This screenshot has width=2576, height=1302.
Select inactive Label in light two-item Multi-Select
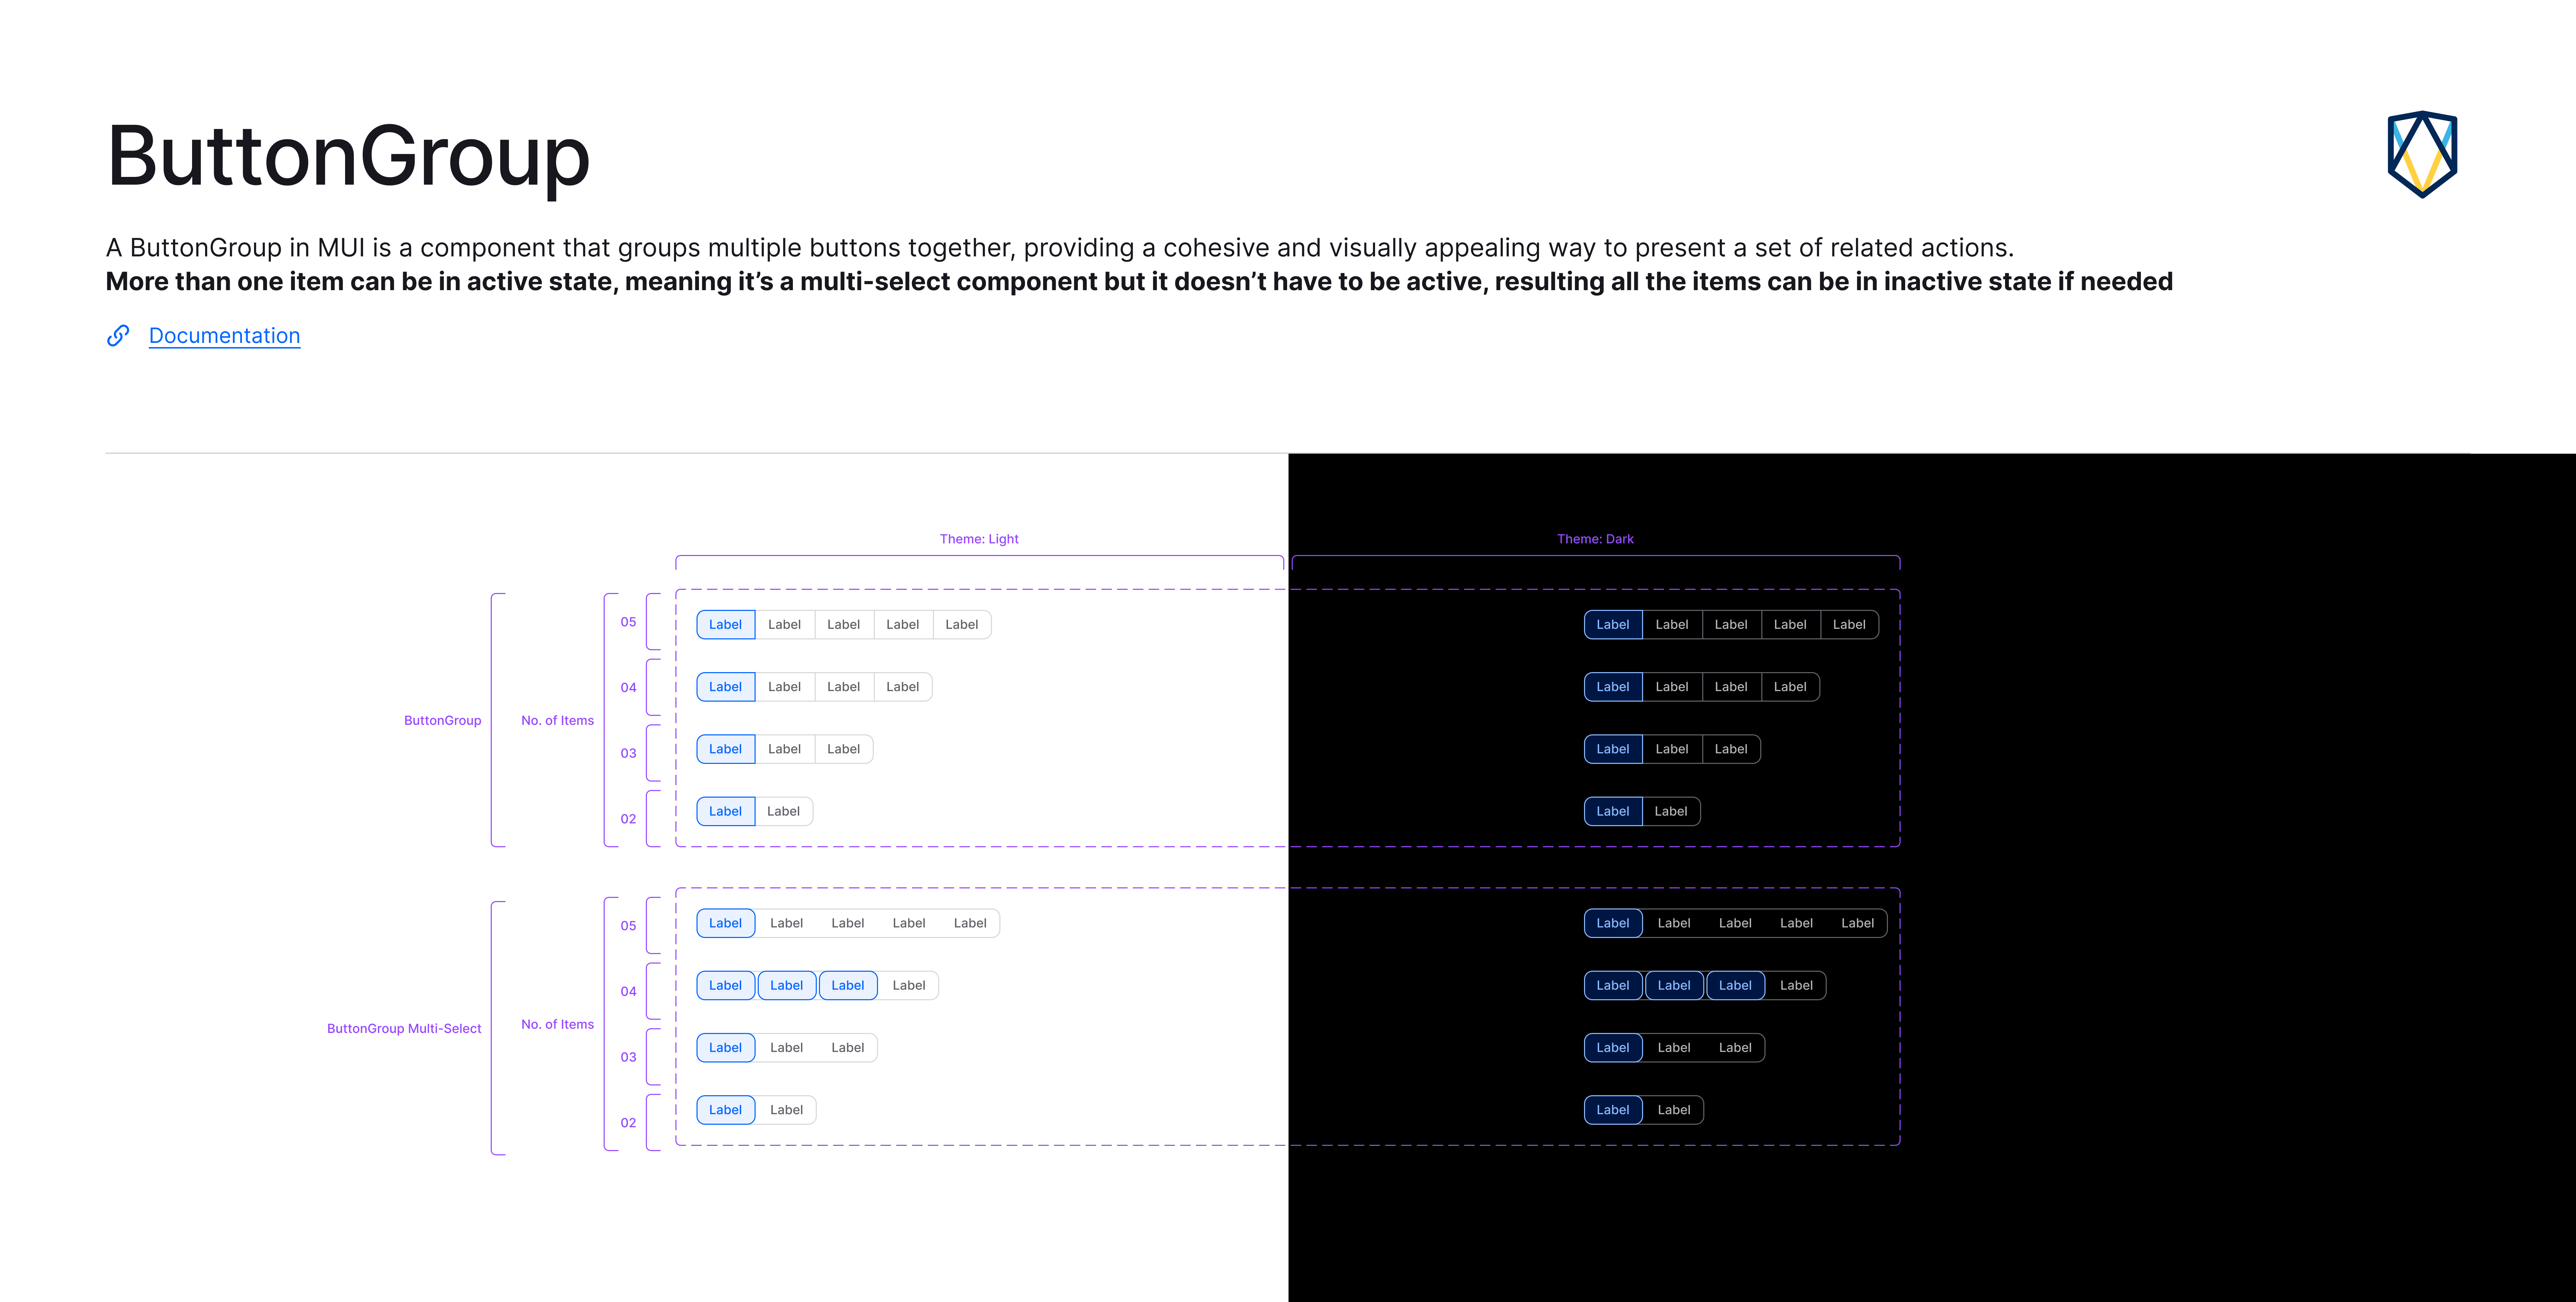787,1110
